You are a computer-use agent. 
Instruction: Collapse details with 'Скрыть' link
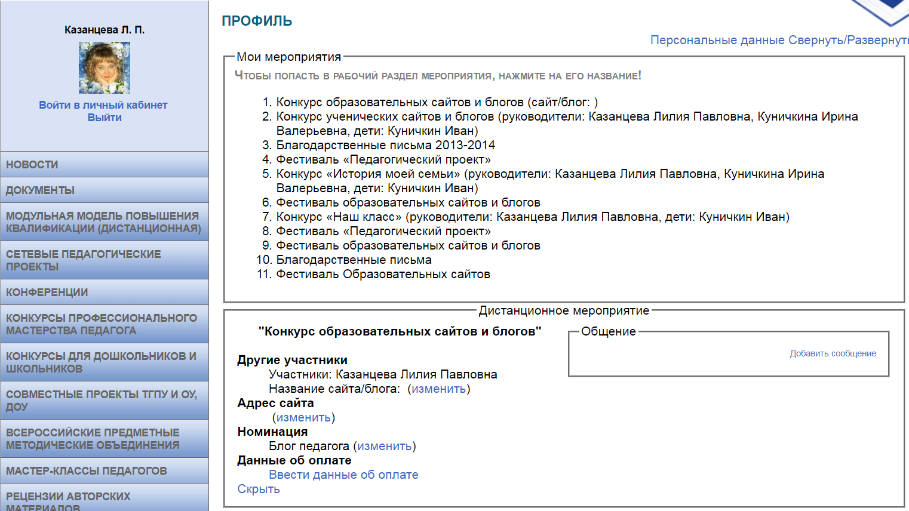(259, 489)
